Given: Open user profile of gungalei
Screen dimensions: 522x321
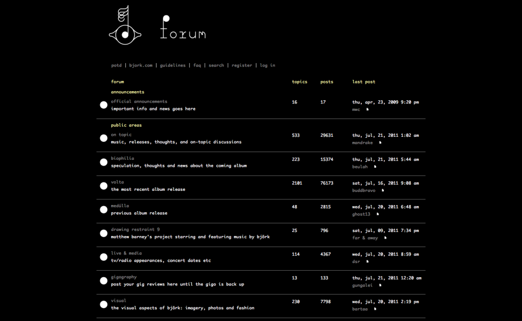Looking at the screenshot, I should click(x=363, y=285).
